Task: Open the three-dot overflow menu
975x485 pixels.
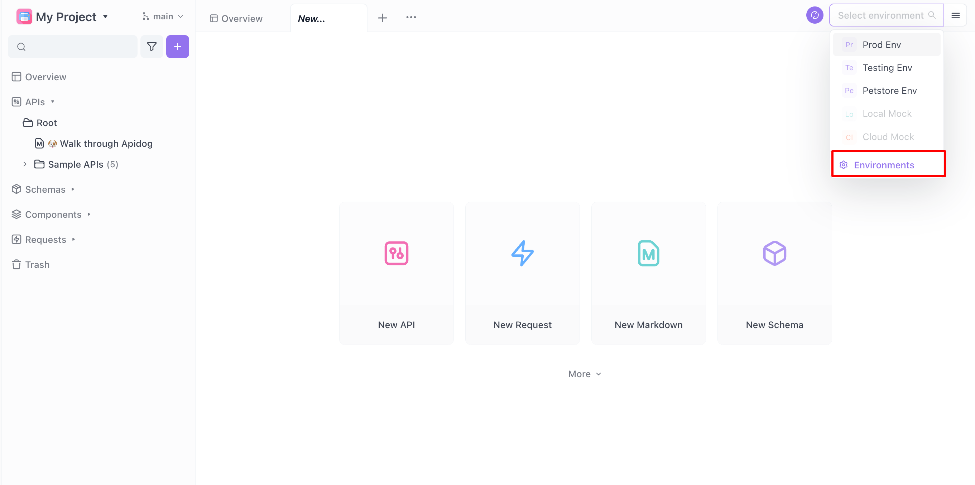Action: pyautogui.click(x=410, y=18)
